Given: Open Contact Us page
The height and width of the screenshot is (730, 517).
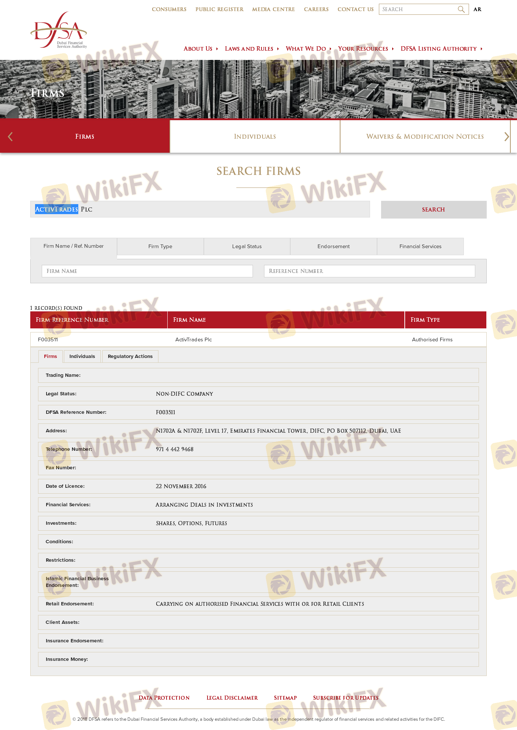Looking at the screenshot, I should click(x=356, y=9).
